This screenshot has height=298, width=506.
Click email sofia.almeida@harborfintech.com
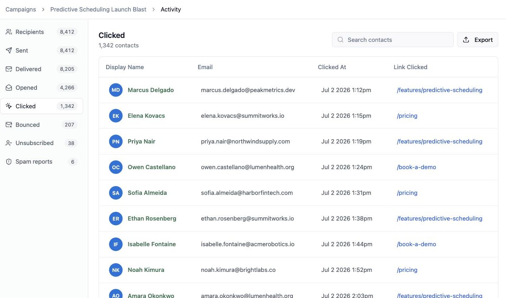click(247, 193)
